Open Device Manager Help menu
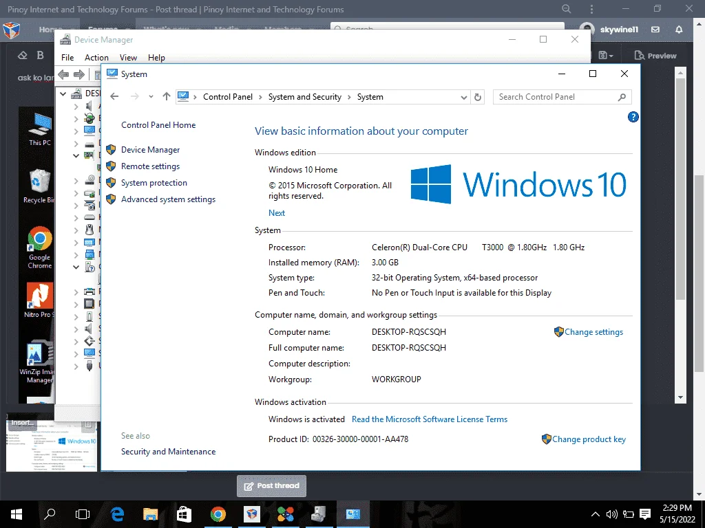 click(x=156, y=58)
